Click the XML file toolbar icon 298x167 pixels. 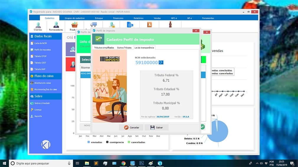[x=130, y=25]
